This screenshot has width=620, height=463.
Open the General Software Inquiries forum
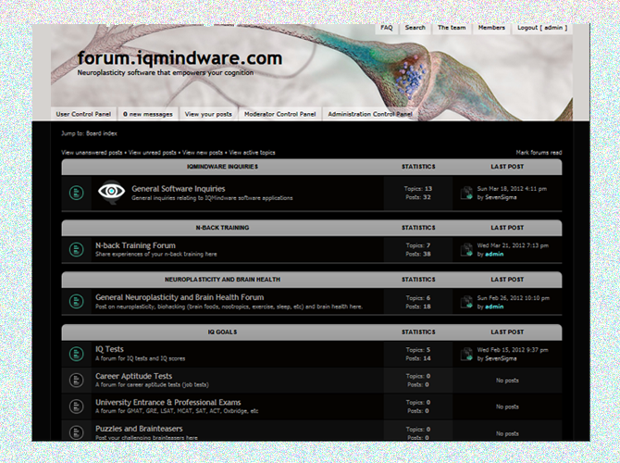179,189
